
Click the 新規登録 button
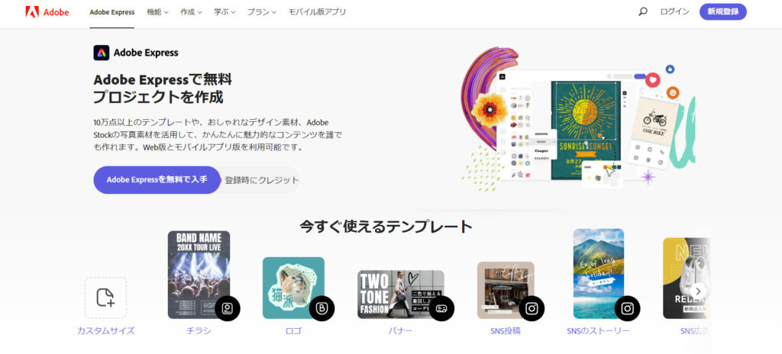pos(723,11)
